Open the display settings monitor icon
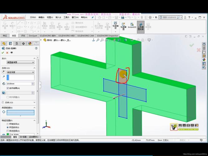The width and height of the screenshot is (208, 156). point(149,40)
